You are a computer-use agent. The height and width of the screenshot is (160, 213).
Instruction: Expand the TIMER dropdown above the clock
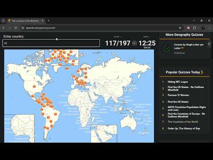(147, 36)
